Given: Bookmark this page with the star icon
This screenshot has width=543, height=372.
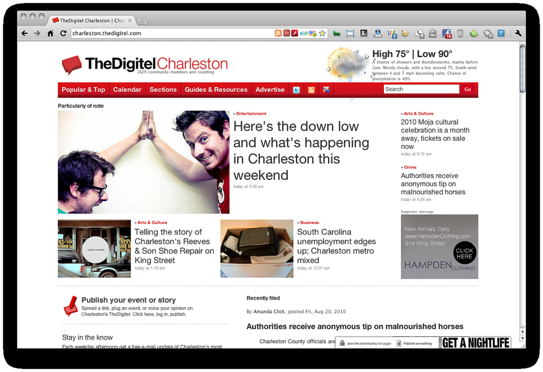Looking at the screenshot, I should coord(322,33).
